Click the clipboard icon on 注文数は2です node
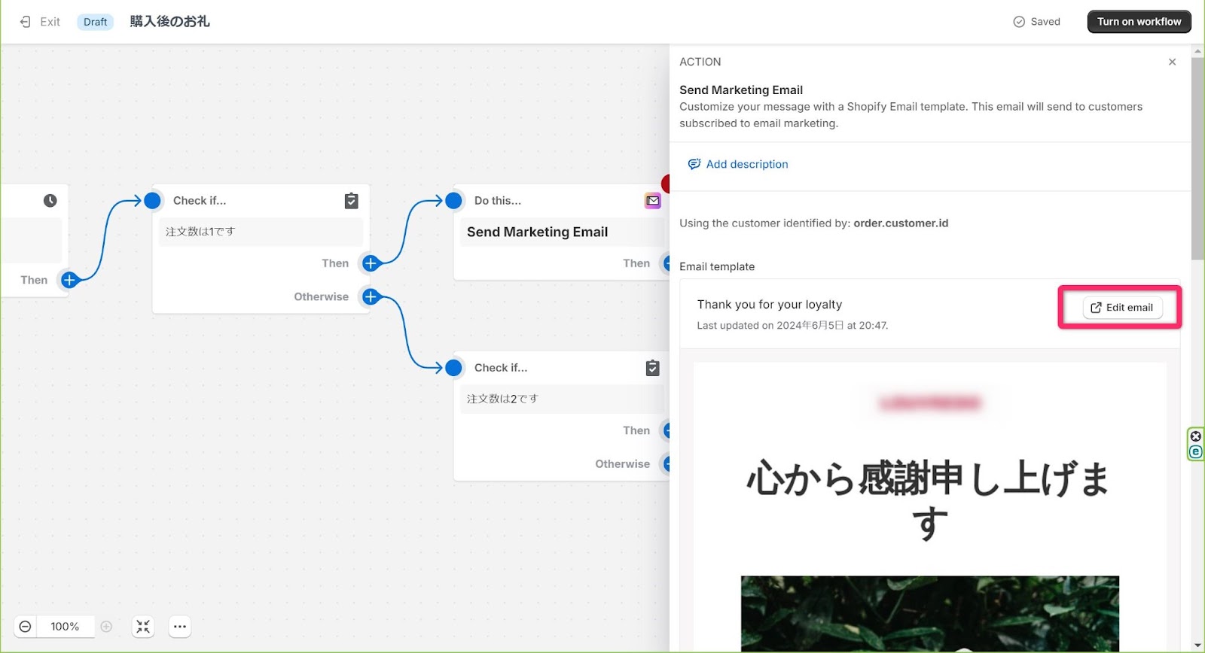This screenshot has width=1205, height=653. (x=652, y=368)
